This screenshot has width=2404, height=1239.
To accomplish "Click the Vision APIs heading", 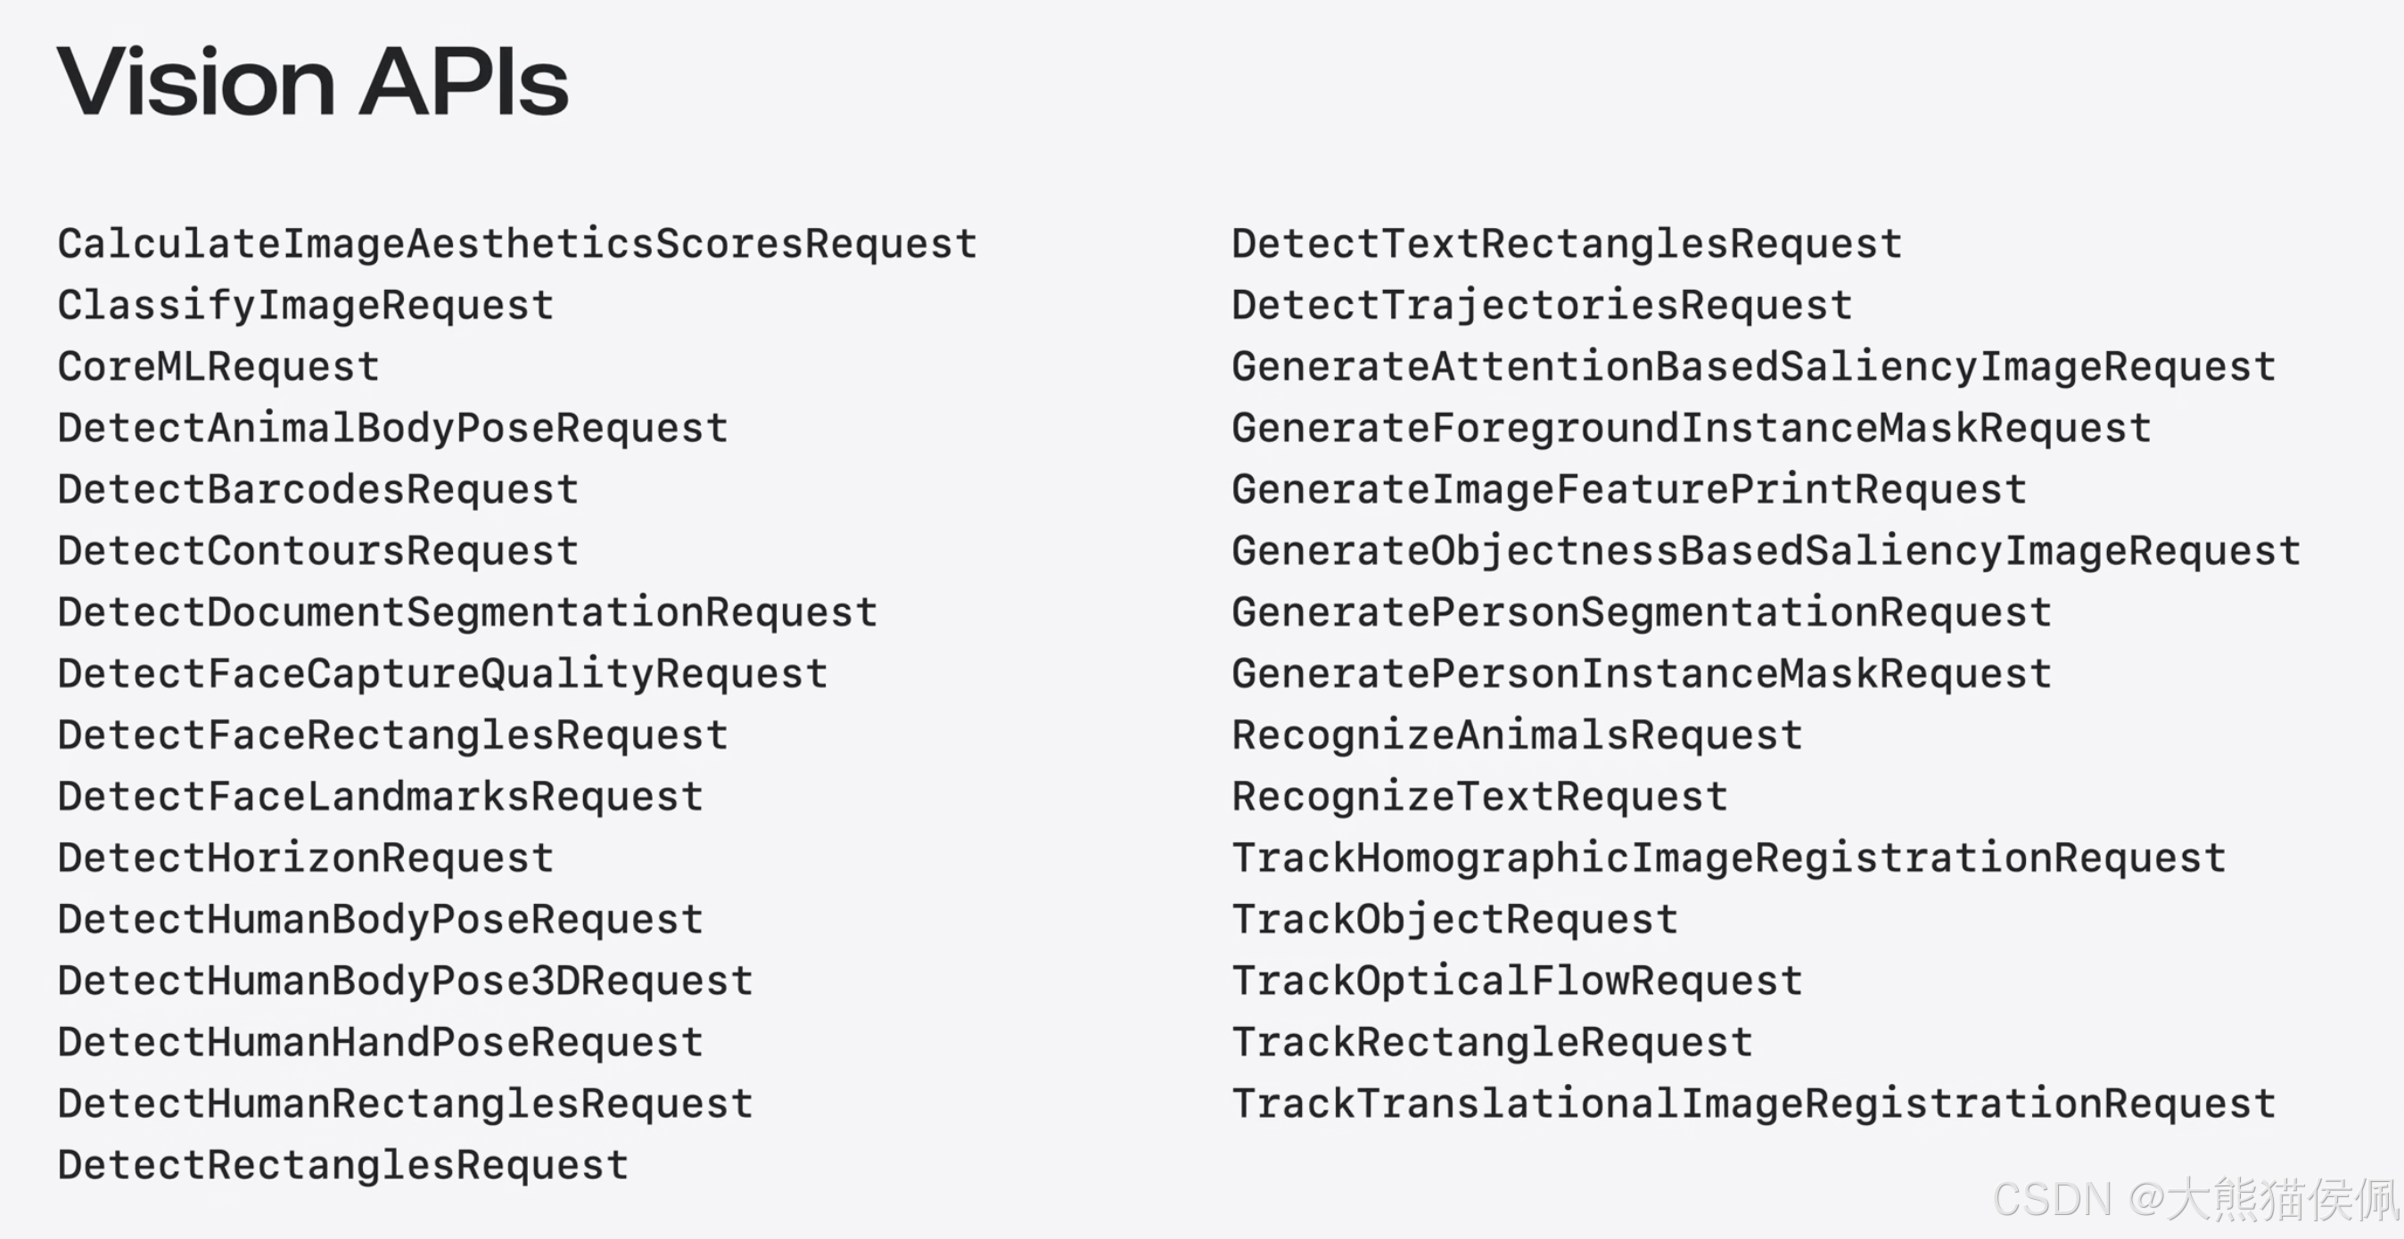I will pos(313,81).
